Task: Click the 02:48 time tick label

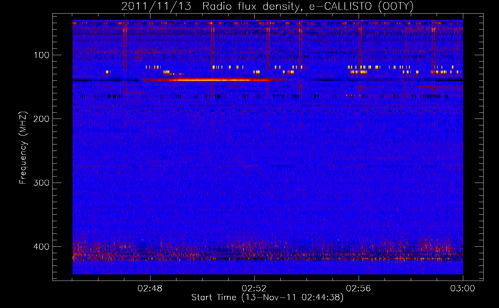Action: tap(150, 289)
